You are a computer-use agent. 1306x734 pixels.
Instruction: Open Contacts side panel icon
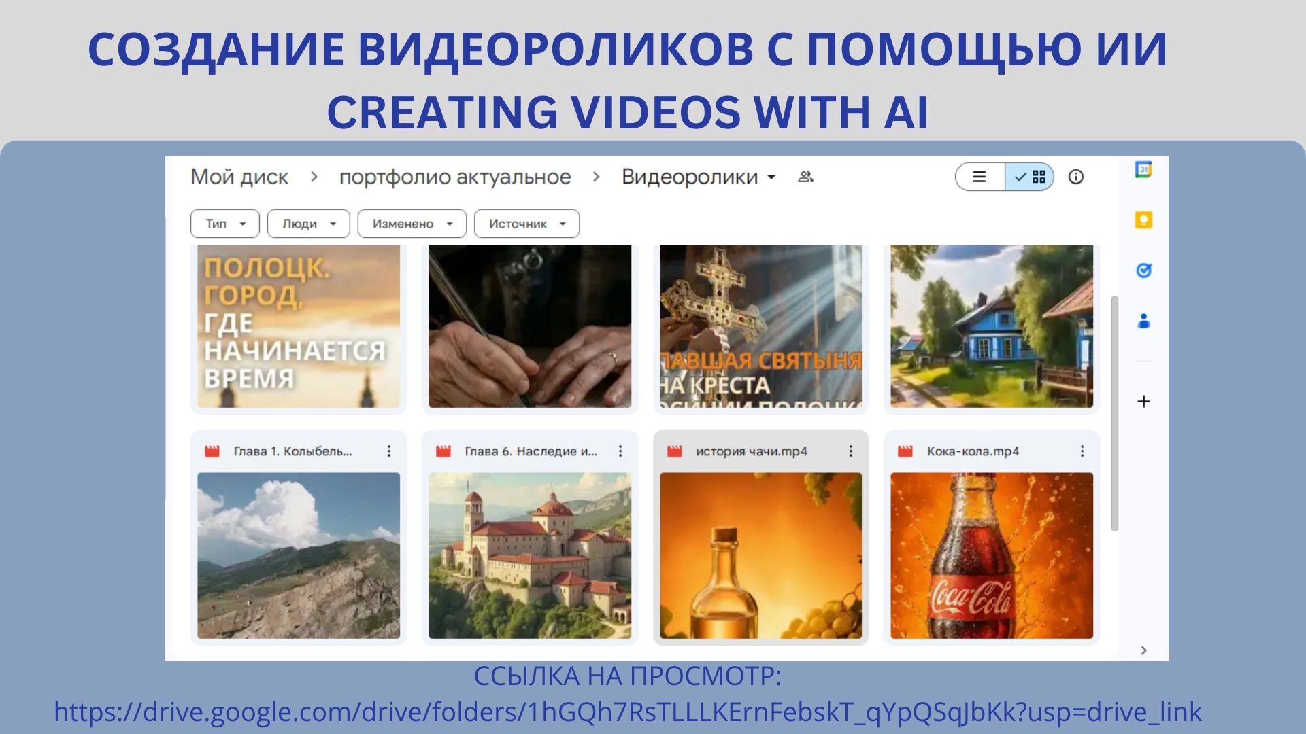tap(1143, 321)
